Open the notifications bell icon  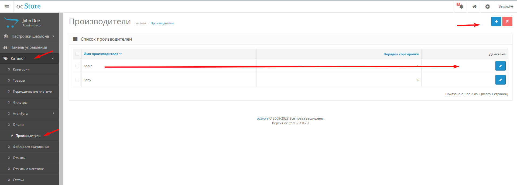[461, 6]
